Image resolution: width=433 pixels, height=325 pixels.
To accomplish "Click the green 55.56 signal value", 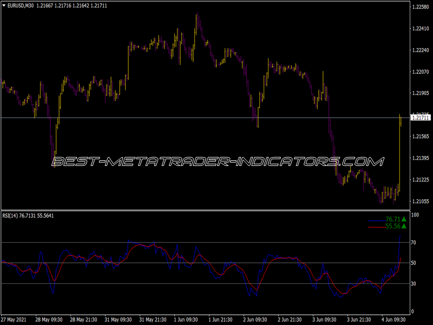I will click(x=393, y=226).
